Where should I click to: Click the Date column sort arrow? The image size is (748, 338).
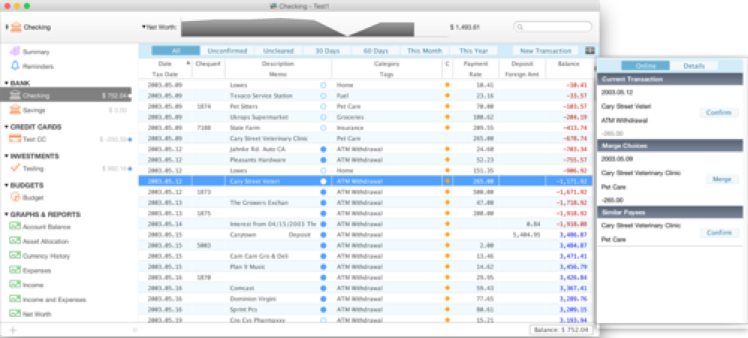[188, 64]
